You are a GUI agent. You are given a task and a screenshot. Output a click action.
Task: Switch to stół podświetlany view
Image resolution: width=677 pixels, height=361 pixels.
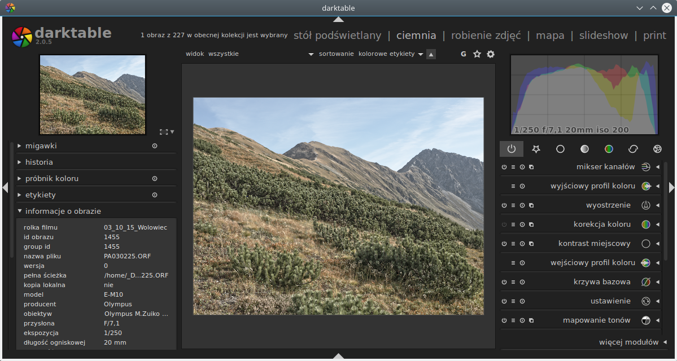coord(338,36)
